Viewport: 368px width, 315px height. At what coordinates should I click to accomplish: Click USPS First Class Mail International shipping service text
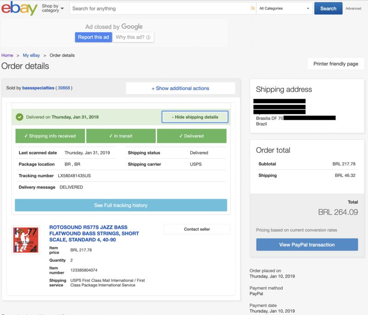(x=108, y=283)
